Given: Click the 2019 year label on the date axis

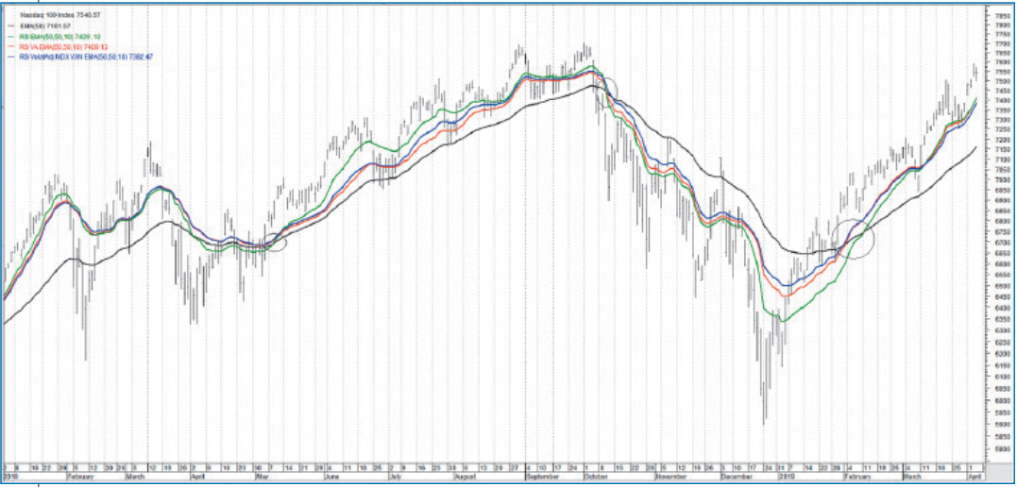Looking at the screenshot, I should (785, 478).
